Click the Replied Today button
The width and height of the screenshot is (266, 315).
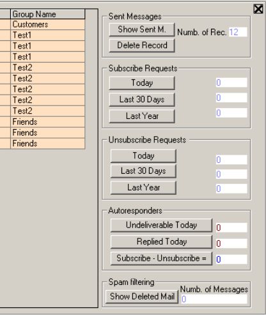[x=161, y=242]
